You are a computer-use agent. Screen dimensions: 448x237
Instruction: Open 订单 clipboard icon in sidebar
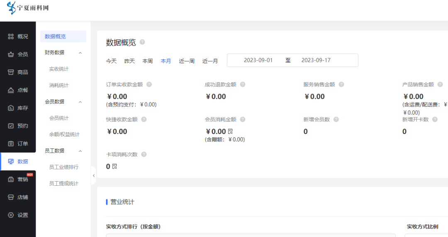click(11, 144)
